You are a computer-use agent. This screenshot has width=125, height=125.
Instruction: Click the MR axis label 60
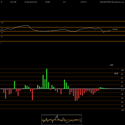pyautogui.click(x=122, y=78)
